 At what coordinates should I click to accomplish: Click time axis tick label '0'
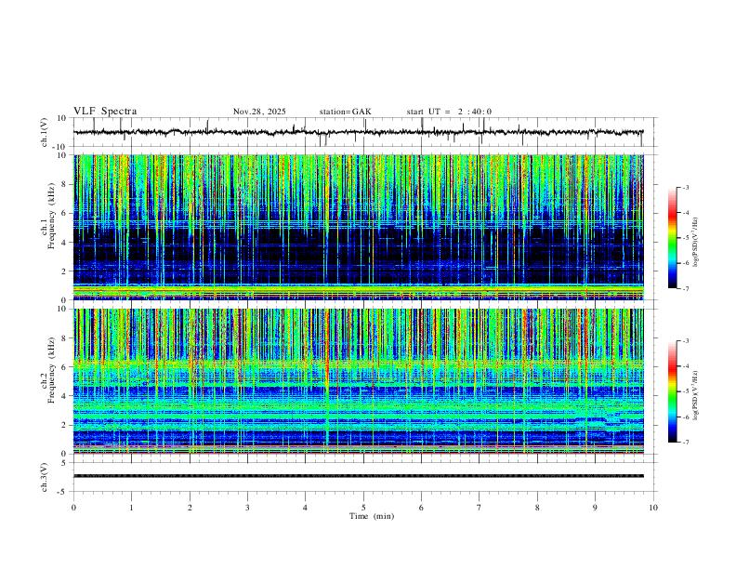point(73,508)
